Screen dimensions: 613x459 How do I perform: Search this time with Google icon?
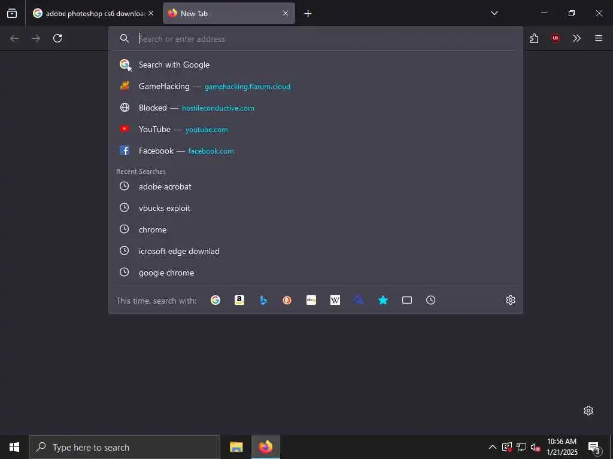tap(216, 300)
